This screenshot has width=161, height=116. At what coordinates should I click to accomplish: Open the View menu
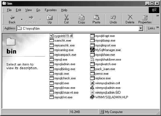[28, 10]
